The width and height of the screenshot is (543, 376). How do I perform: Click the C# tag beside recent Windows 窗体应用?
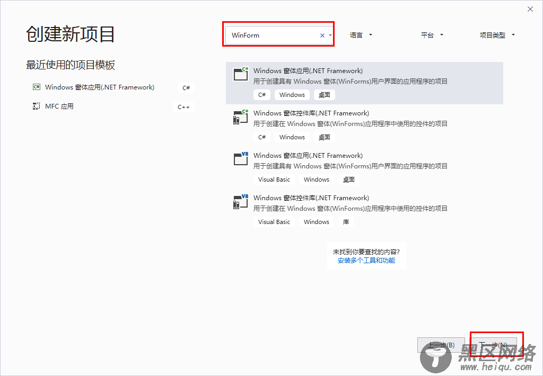coord(186,88)
